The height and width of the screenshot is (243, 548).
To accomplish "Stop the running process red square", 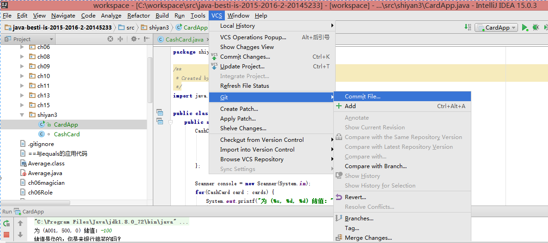I will pyautogui.click(x=6, y=234).
